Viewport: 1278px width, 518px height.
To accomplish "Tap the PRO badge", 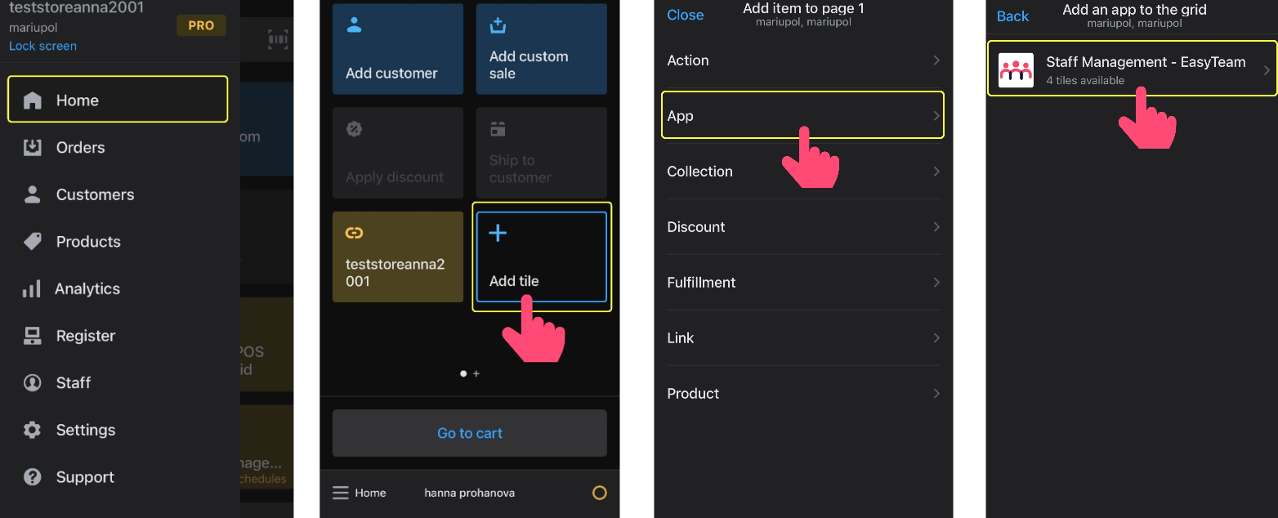I will click(x=201, y=25).
